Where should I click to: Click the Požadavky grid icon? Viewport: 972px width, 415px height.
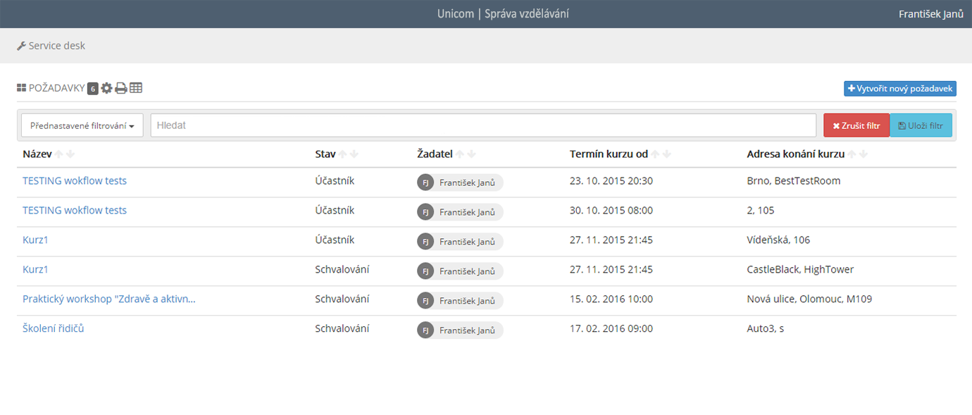[x=21, y=88]
